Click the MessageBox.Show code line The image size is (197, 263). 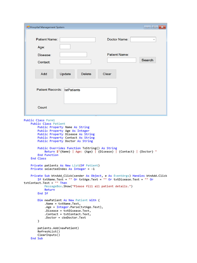88,186
